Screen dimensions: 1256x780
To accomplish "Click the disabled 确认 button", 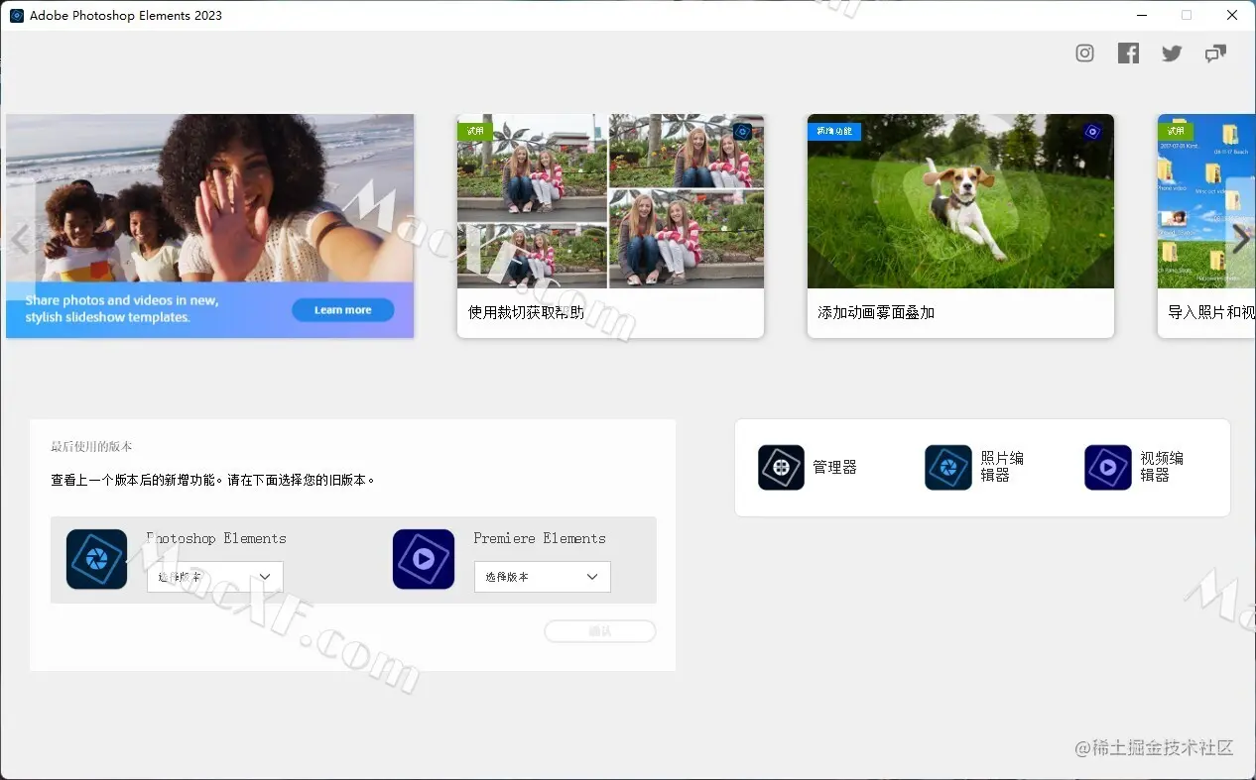I will pos(600,631).
